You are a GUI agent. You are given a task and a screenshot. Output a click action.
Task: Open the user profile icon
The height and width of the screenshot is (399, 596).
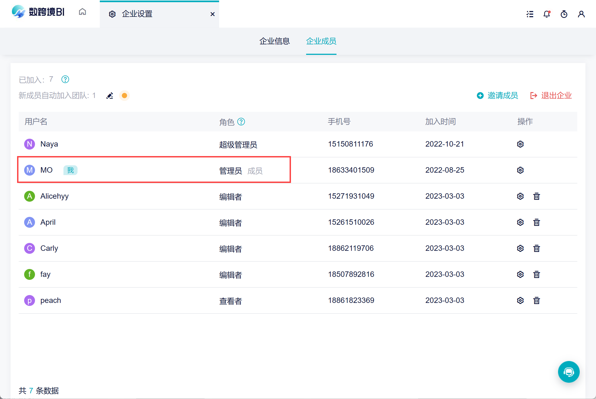(581, 14)
